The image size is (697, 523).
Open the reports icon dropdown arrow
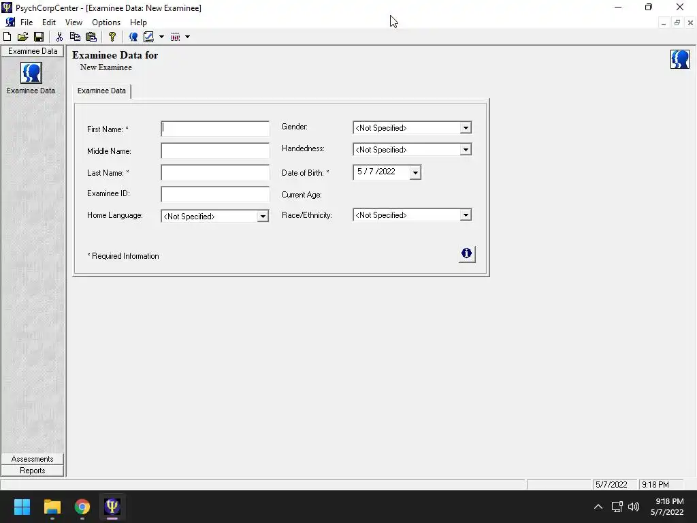pos(188,37)
